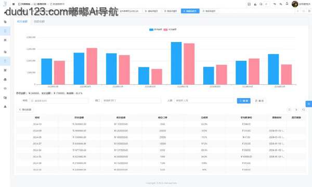Open the magnifier search icon in header
Image resolution: width=312 pixels, height=187 pixels.
(x=261, y=4)
